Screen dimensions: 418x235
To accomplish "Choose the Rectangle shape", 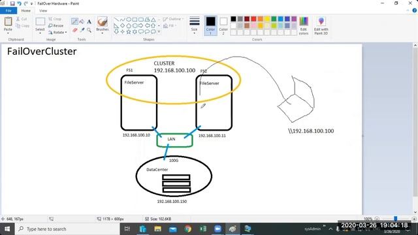I will click(x=135, y=20).
